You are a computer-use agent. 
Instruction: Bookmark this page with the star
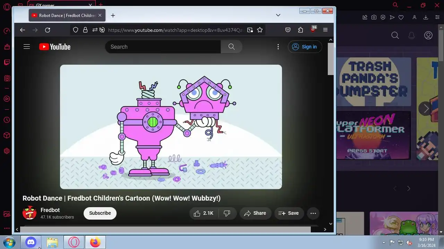tap(260, 30)
